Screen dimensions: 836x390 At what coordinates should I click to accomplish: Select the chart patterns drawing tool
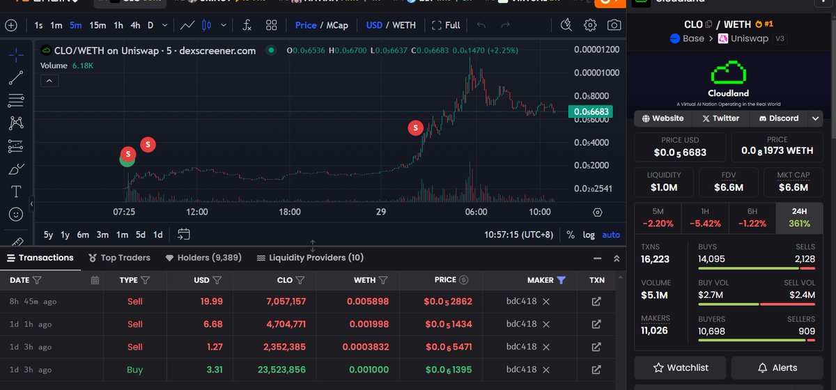15,123
